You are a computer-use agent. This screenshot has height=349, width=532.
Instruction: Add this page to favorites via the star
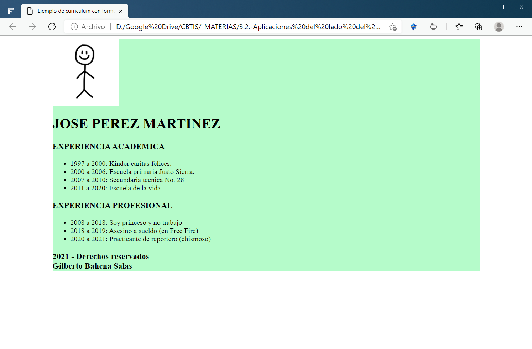pyautogui.click(x=393, y=27)
